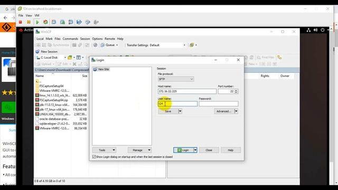
Task: Open the Local menu in WinSCP
Action: point(40,39)
